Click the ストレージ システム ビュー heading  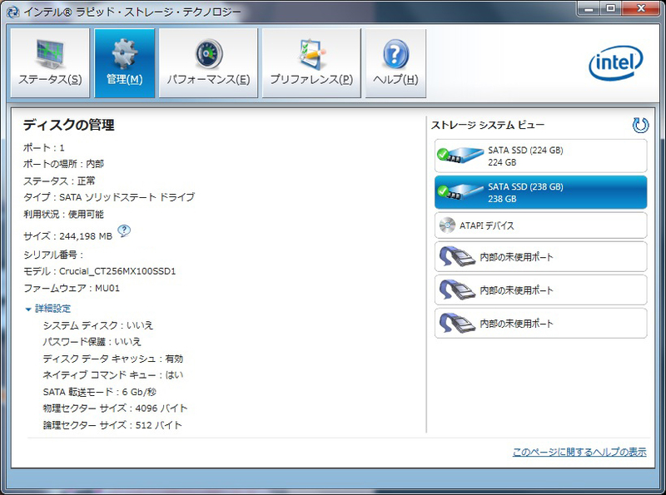point(488,125)
